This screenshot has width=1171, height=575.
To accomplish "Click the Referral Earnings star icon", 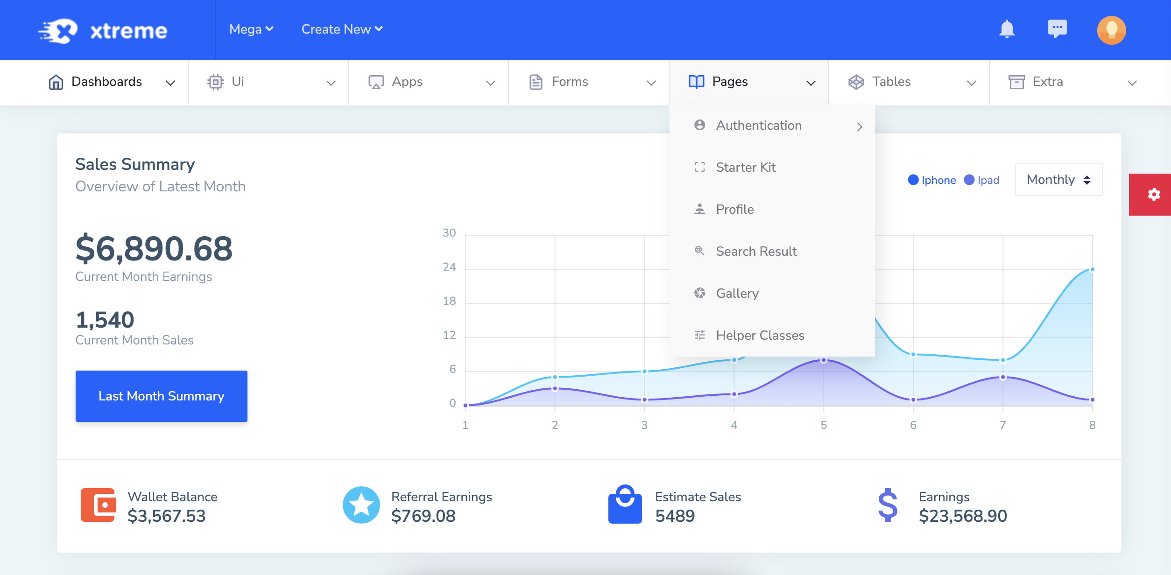I will 361,505.
